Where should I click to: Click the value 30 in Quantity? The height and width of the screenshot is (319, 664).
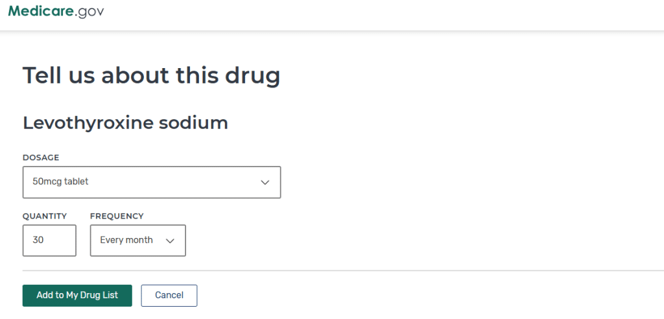tap(38, 241)
